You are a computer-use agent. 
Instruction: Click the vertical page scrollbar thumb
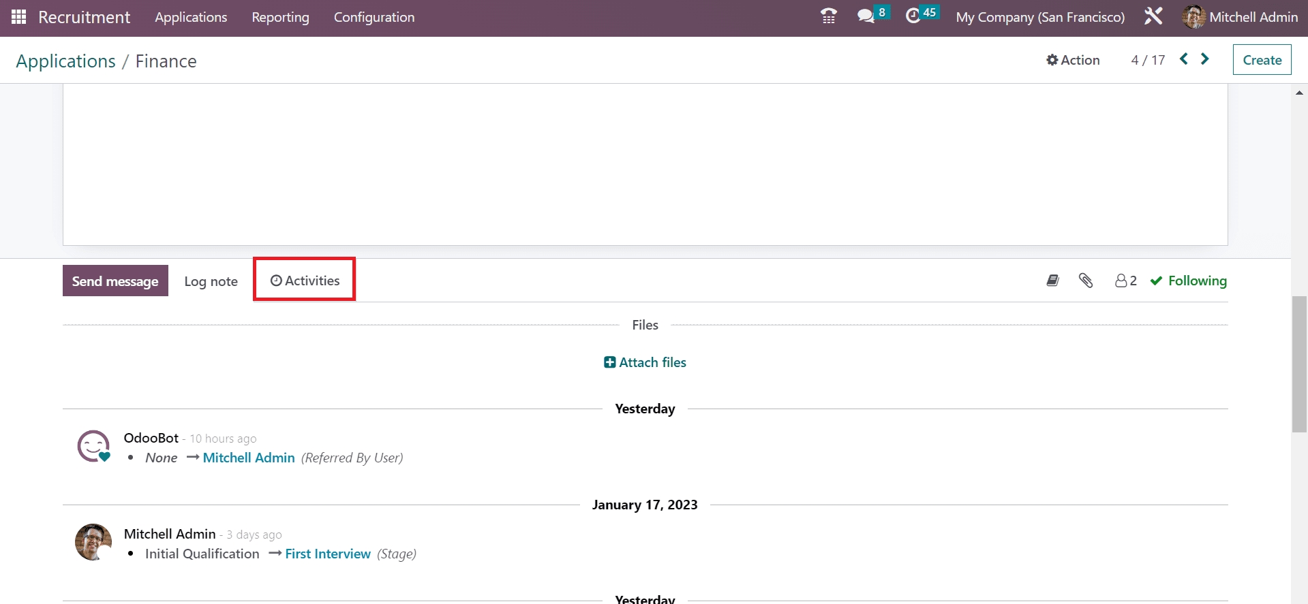pyautogui.click(x=1299, y=364)
